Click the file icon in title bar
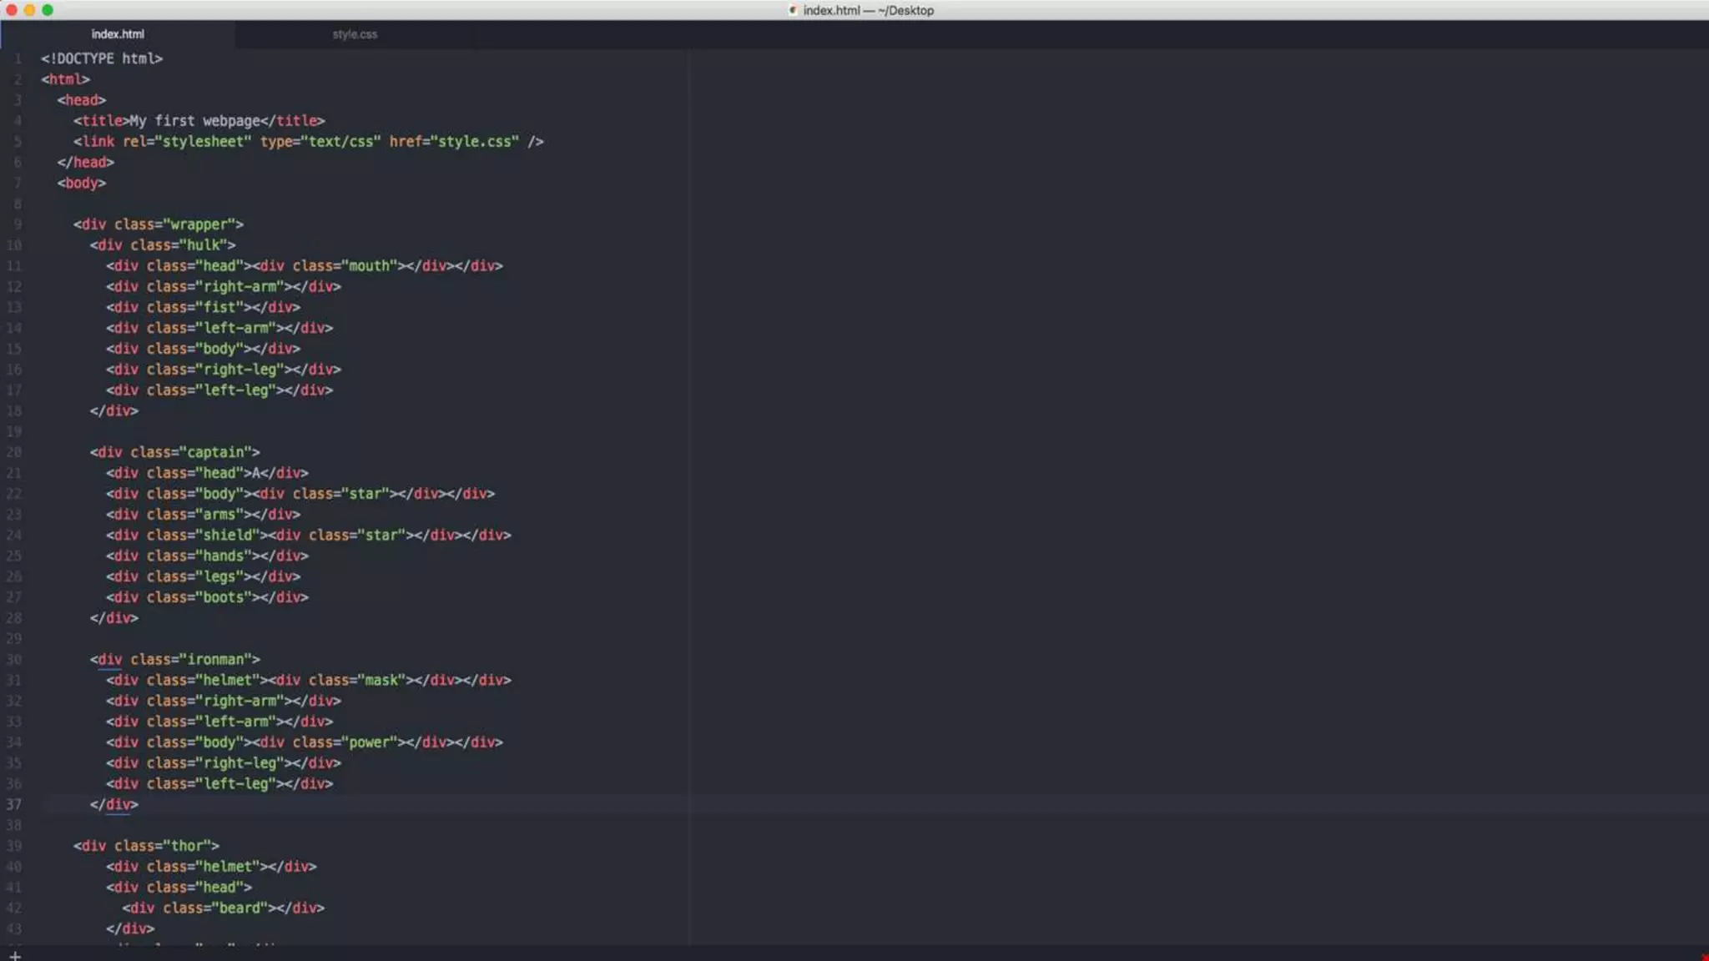 pyautogui.click(x=792, y=10)
